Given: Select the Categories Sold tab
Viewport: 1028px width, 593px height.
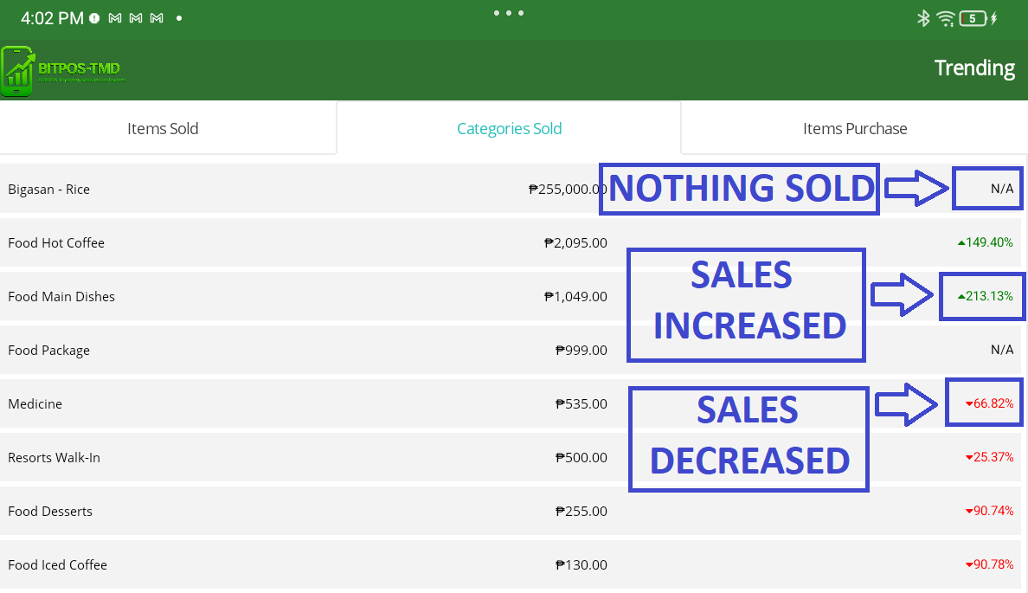Looking at the screenshot, I should [509, 129].
